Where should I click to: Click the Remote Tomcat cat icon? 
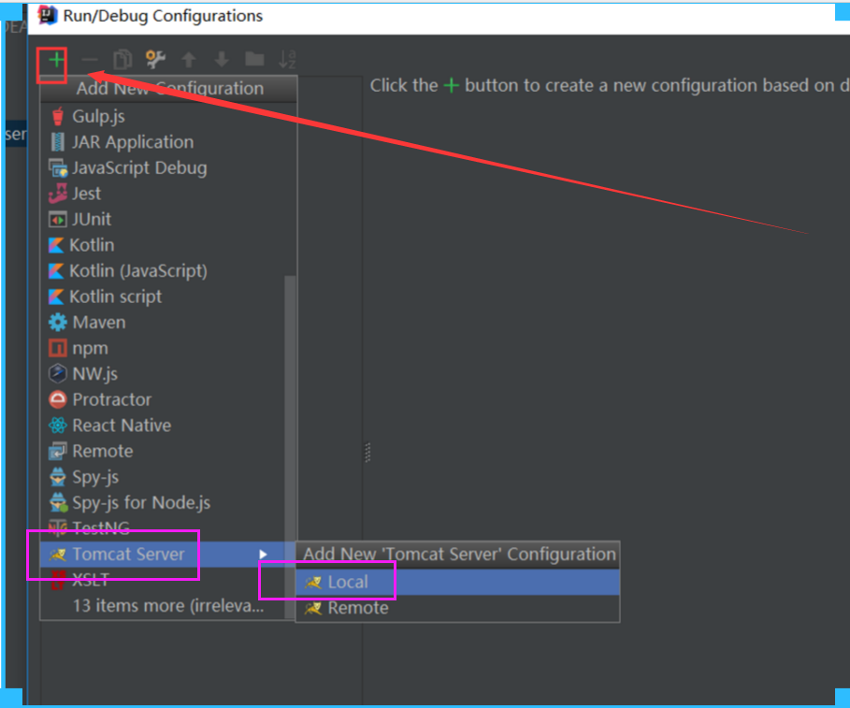click(x=313, y=608)
